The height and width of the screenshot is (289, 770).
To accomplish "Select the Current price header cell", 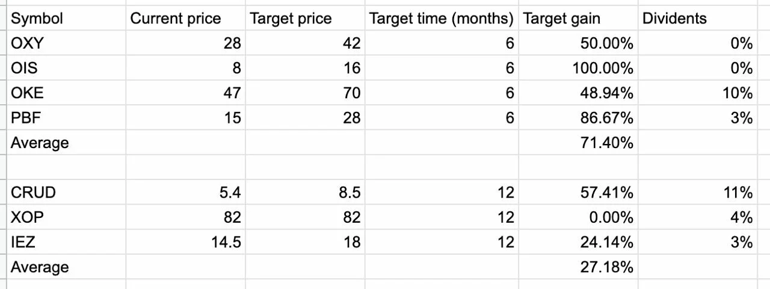I will pyautogui.click(x=185, y=18).
